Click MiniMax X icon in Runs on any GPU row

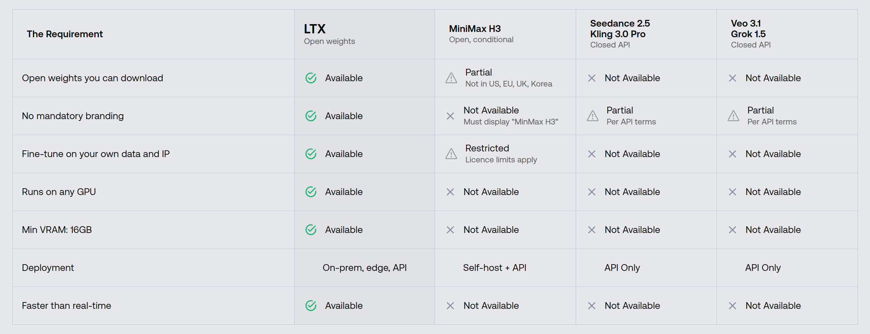coord(450,192)
